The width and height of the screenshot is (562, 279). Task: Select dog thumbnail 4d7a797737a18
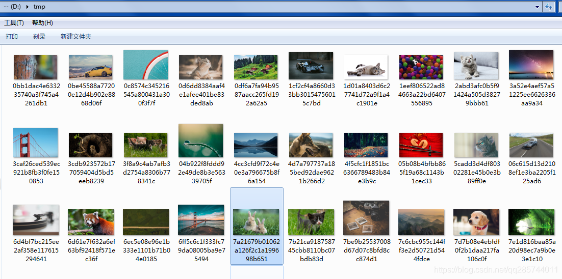pyautogui.click(x=311, y=145)
